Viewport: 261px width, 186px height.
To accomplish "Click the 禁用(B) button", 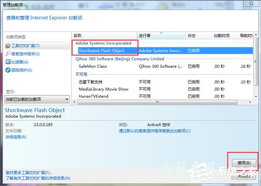I will point(244,163).
